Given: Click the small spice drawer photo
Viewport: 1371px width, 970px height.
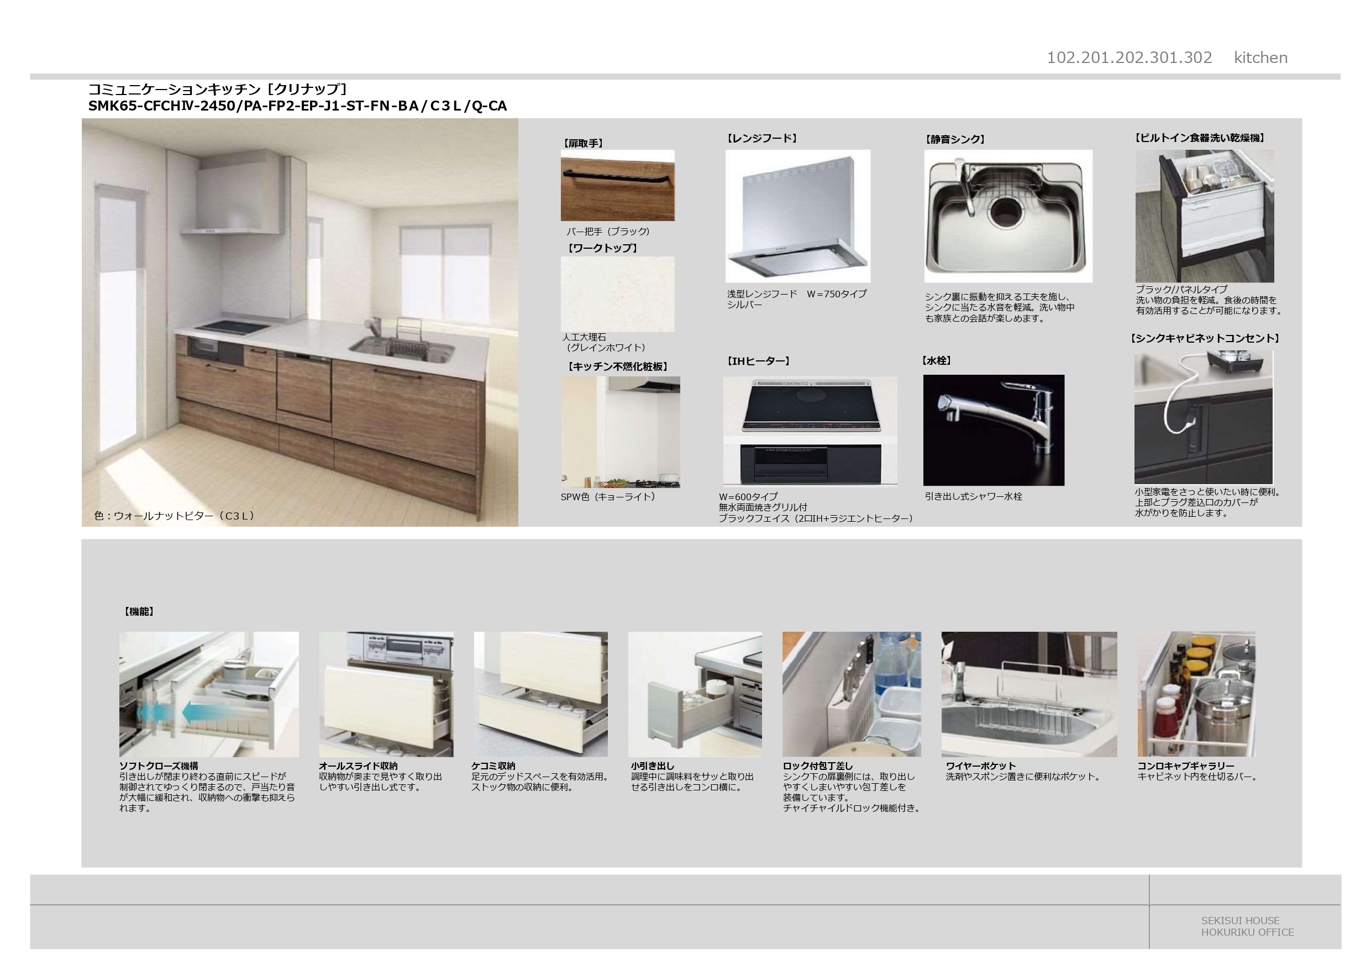Looking at the screenshot, I should (695, 694).
